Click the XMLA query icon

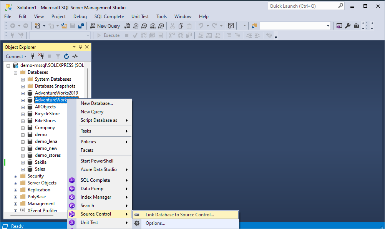(x=153, y=26)
